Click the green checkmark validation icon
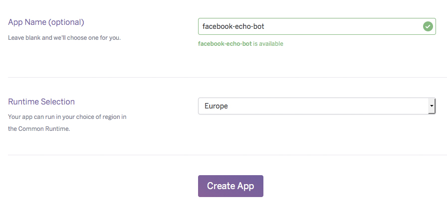 [428, 26]
